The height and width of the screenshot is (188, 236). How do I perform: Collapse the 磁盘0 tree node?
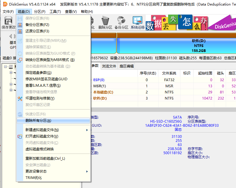click(x=5, y=67)
